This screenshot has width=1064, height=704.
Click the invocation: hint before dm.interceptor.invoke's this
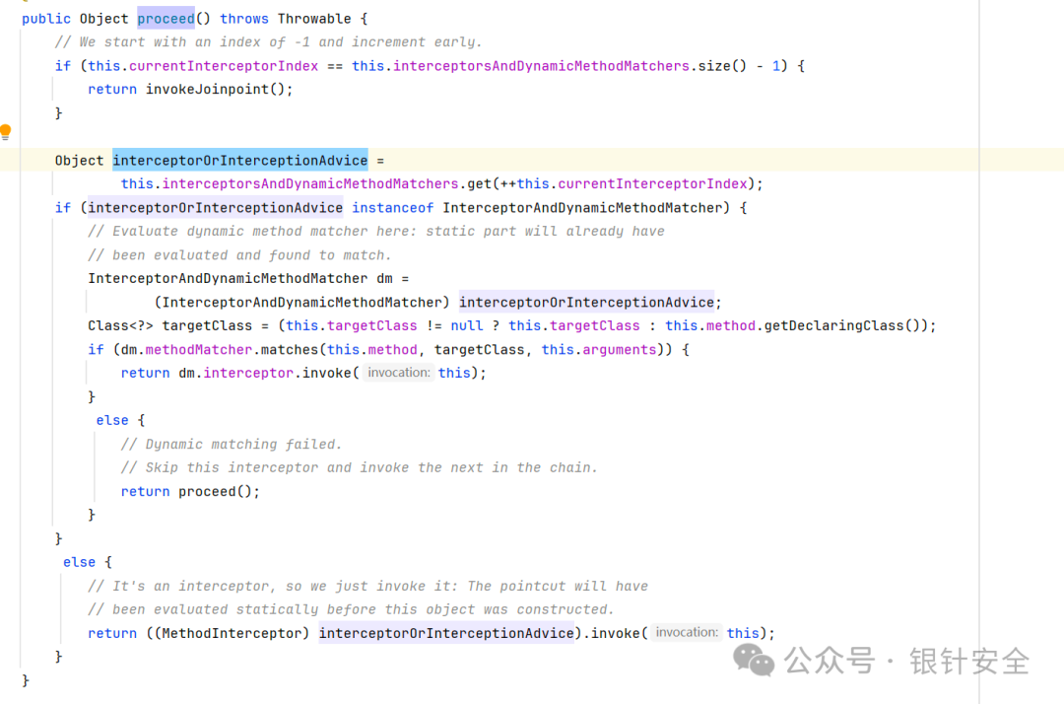398,373
